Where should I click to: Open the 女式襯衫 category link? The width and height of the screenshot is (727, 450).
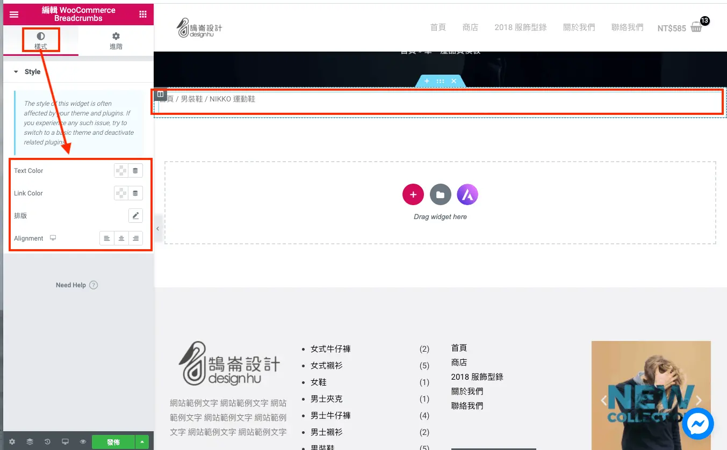point(326,366)
